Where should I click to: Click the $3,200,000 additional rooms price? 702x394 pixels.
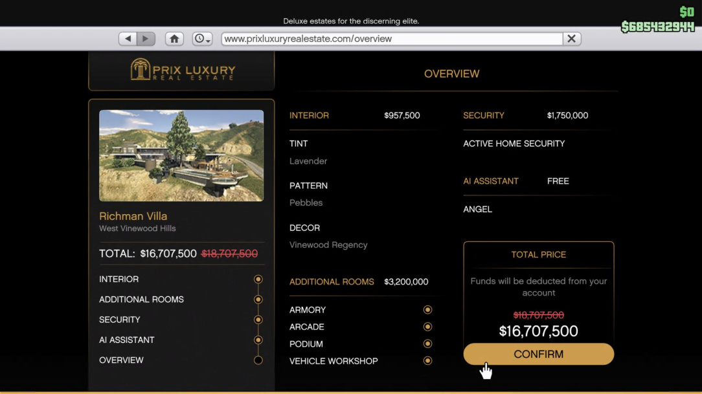[406, 281]
